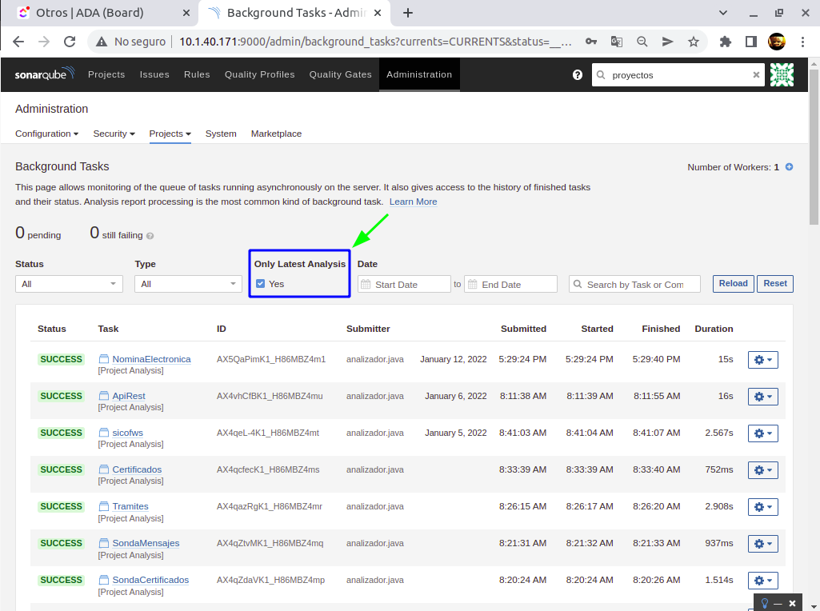
Task: Click the still failing help icon
Action: tap(150, 236)
